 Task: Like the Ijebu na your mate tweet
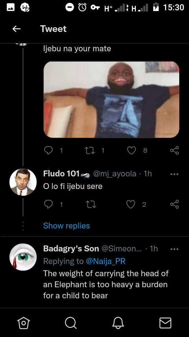click(x=131, y=150)
